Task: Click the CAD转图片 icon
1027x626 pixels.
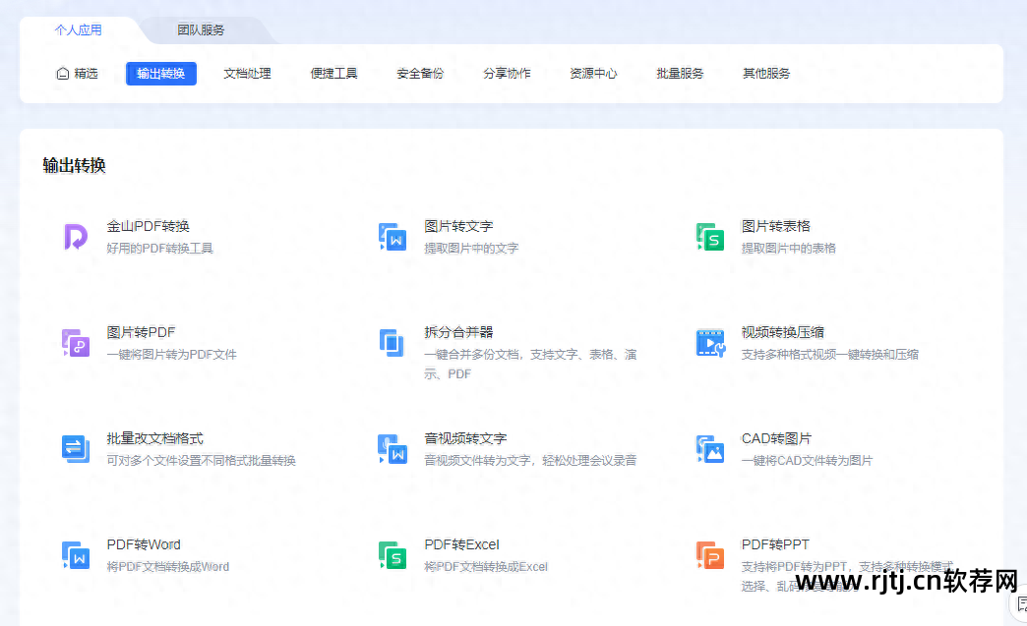Action: pyautogui.click(x=709, y=449)
